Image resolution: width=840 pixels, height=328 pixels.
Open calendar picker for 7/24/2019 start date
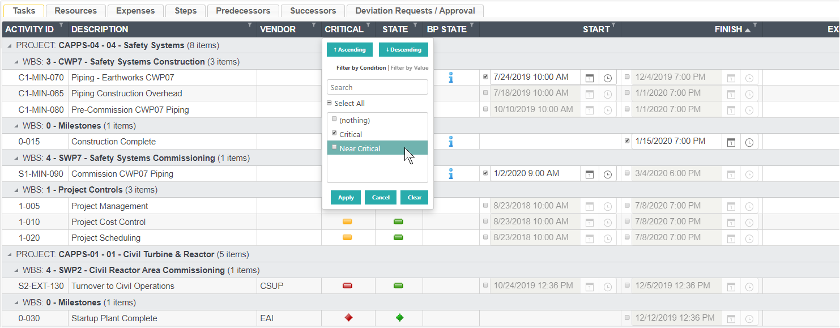click(590, 78)
